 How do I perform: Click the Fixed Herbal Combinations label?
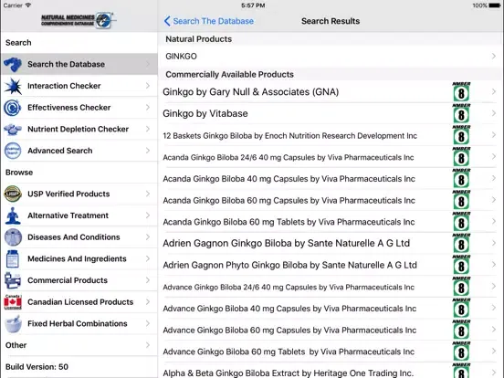78,324
